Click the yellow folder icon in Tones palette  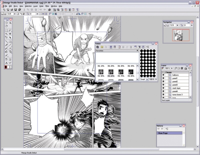point(102,47)
